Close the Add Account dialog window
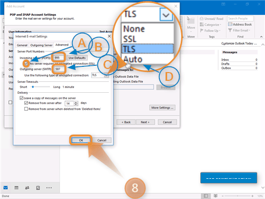This screenshot has height=199, width=265. [x=175, y=6]
